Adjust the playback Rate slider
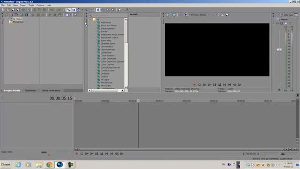Screen dimensions: 300x169 pyautogui.click(x=44, y=152)
